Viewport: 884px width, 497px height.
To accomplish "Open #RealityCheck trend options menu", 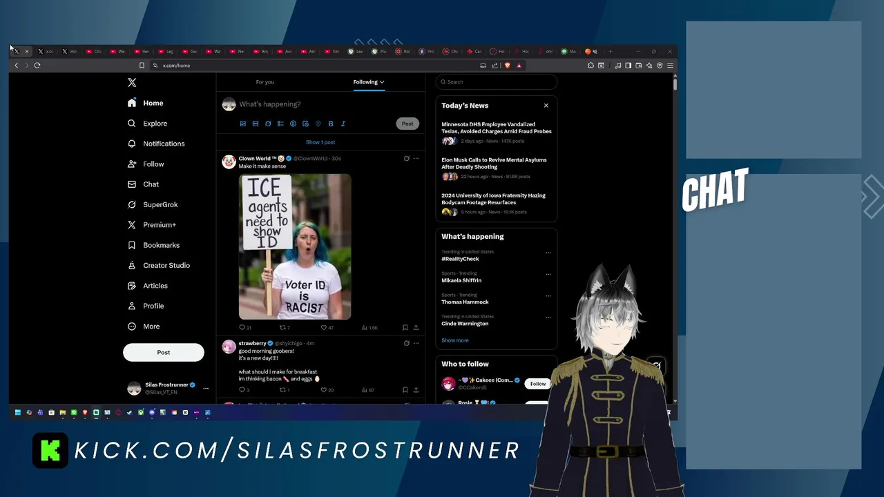I will point(548,253).
